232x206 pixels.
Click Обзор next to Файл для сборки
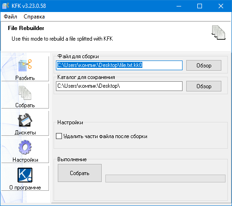pyautogui.click(x=204, y=66)
